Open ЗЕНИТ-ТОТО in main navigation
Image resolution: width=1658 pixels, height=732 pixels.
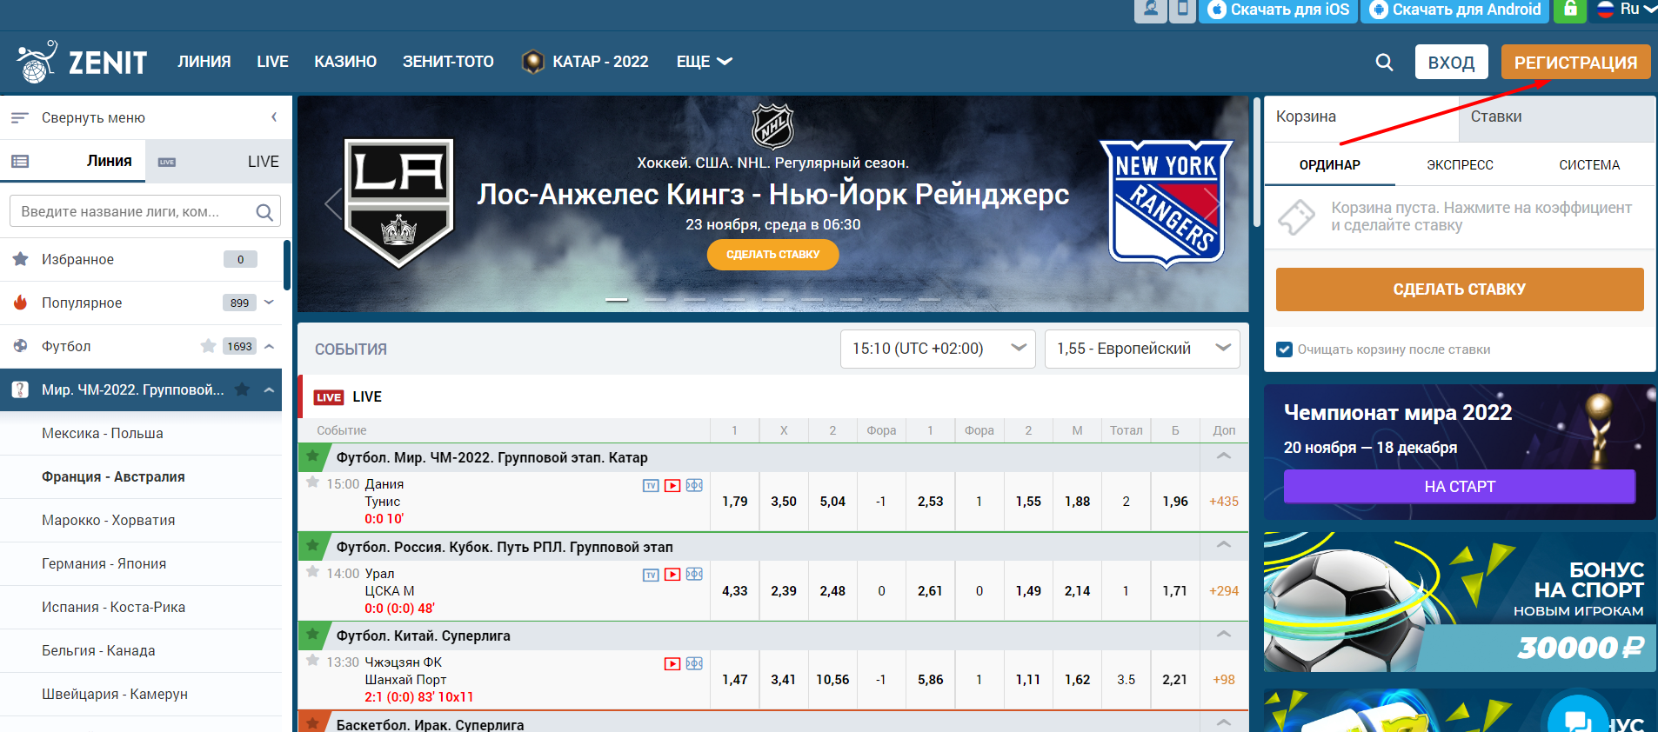click(x=448, y=62)
